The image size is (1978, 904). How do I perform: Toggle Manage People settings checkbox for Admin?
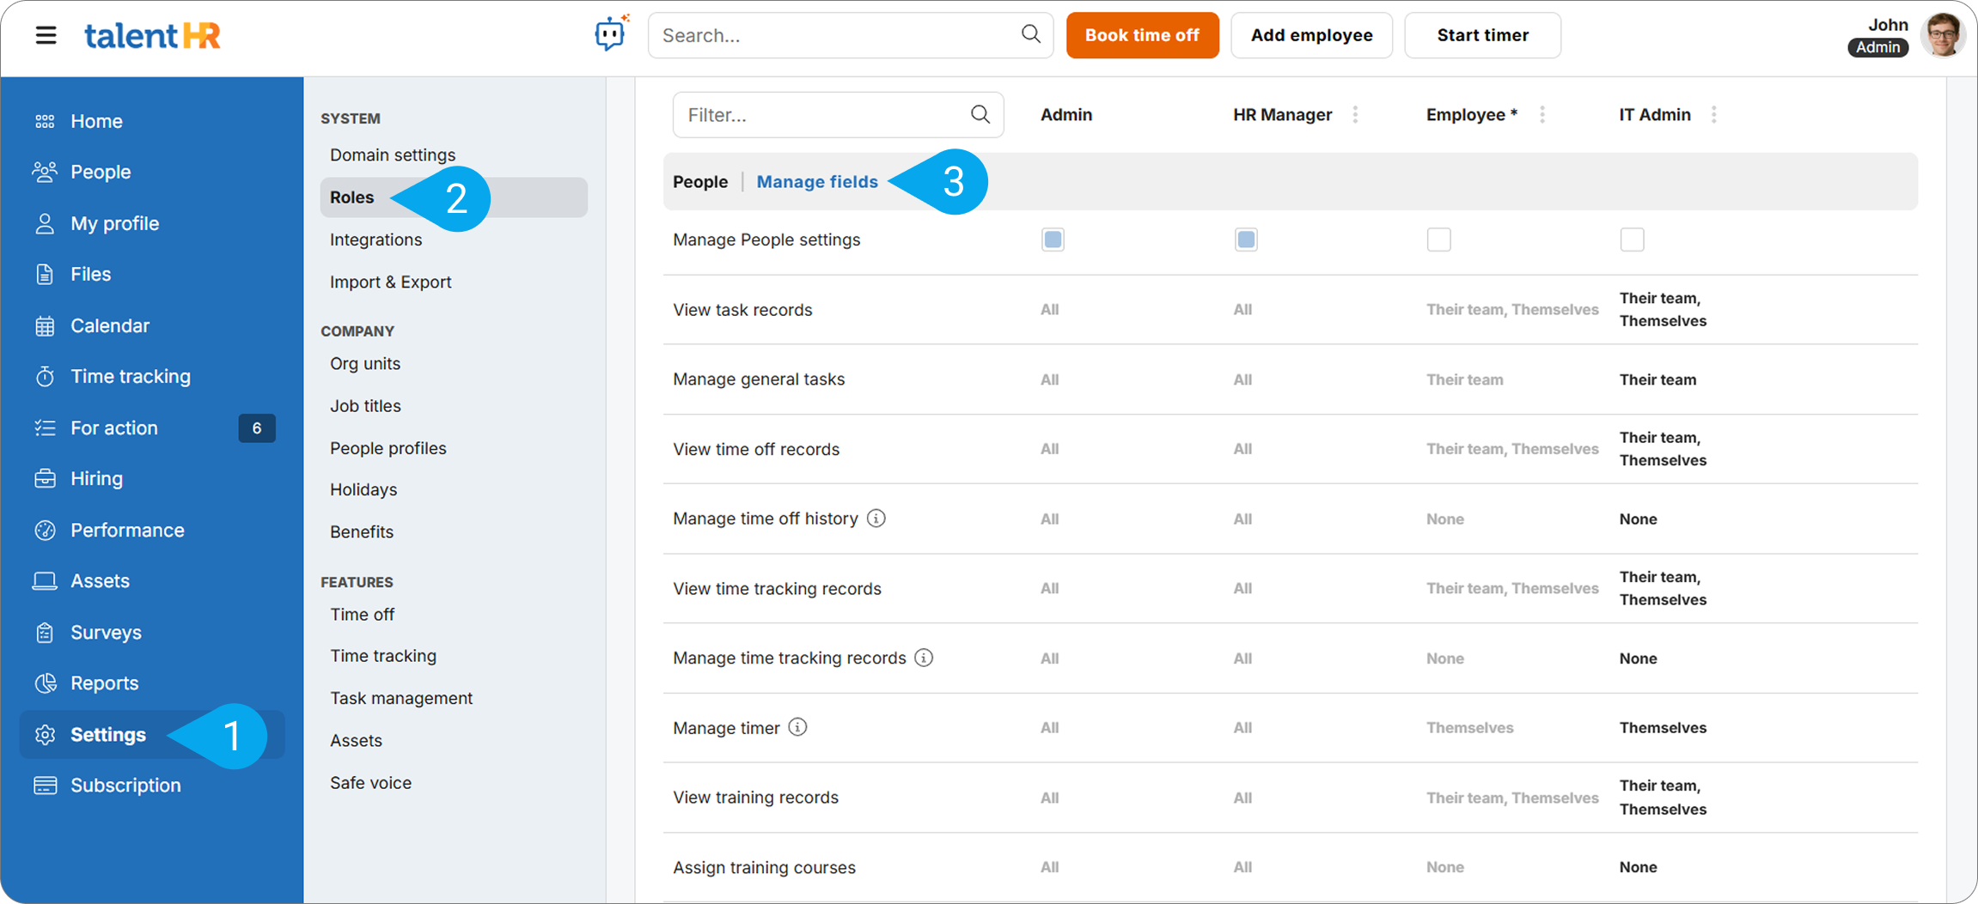pyautogui.click(x=1053, y=240)
